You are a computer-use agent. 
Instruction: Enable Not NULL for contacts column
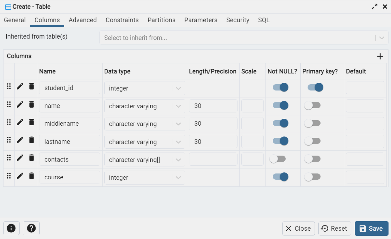(278, 159)
